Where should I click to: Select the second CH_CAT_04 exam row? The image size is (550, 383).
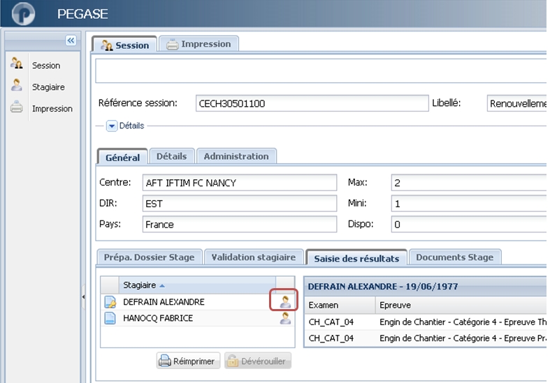426,338
